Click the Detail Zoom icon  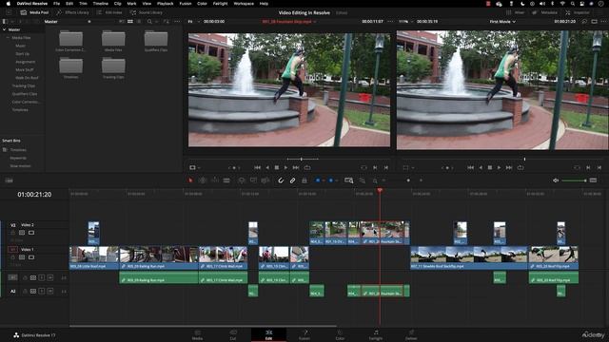(x=362, y=180)
